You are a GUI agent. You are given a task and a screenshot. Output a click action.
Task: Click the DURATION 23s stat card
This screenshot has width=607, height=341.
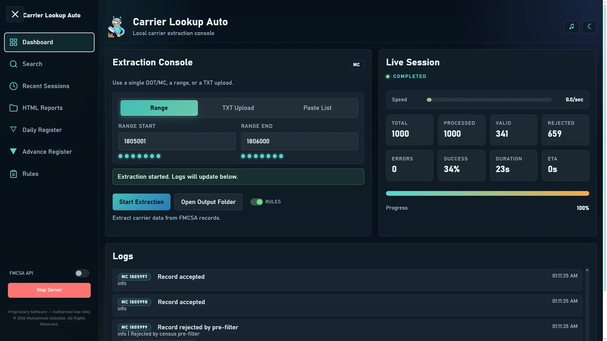[513, 165]
